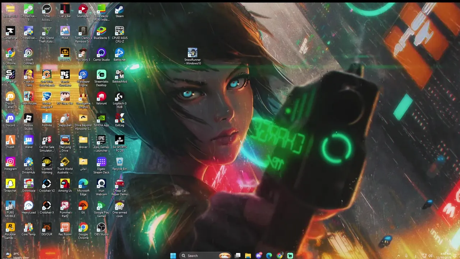This screenshot has height=259, width=460.
Task: Select the PUBG MOBILE shortcut
Action: [10, 210]
